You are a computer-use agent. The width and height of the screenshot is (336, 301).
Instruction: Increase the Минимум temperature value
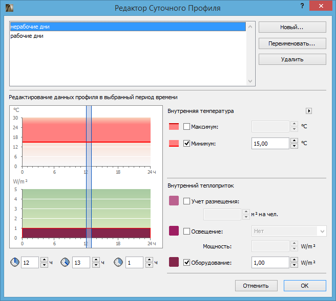pos(294,141)
